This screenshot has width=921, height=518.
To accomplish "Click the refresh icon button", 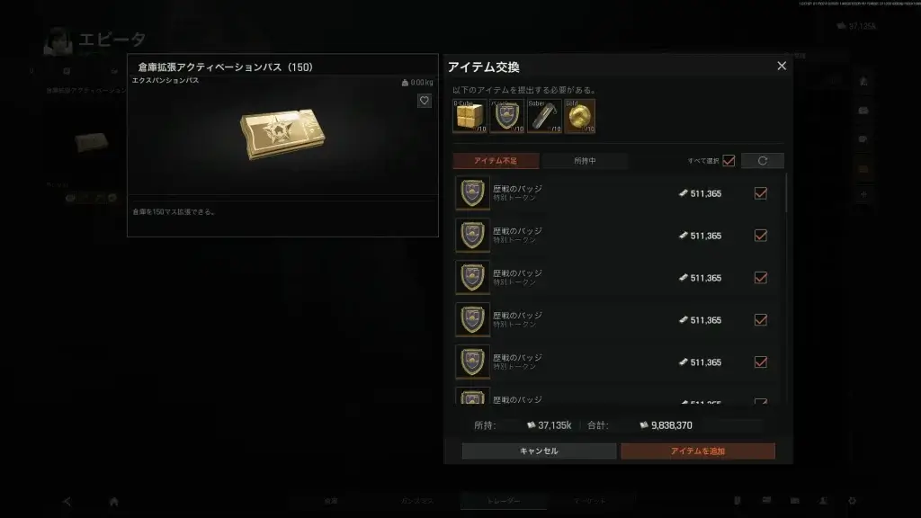I will [x=763, y=161].
